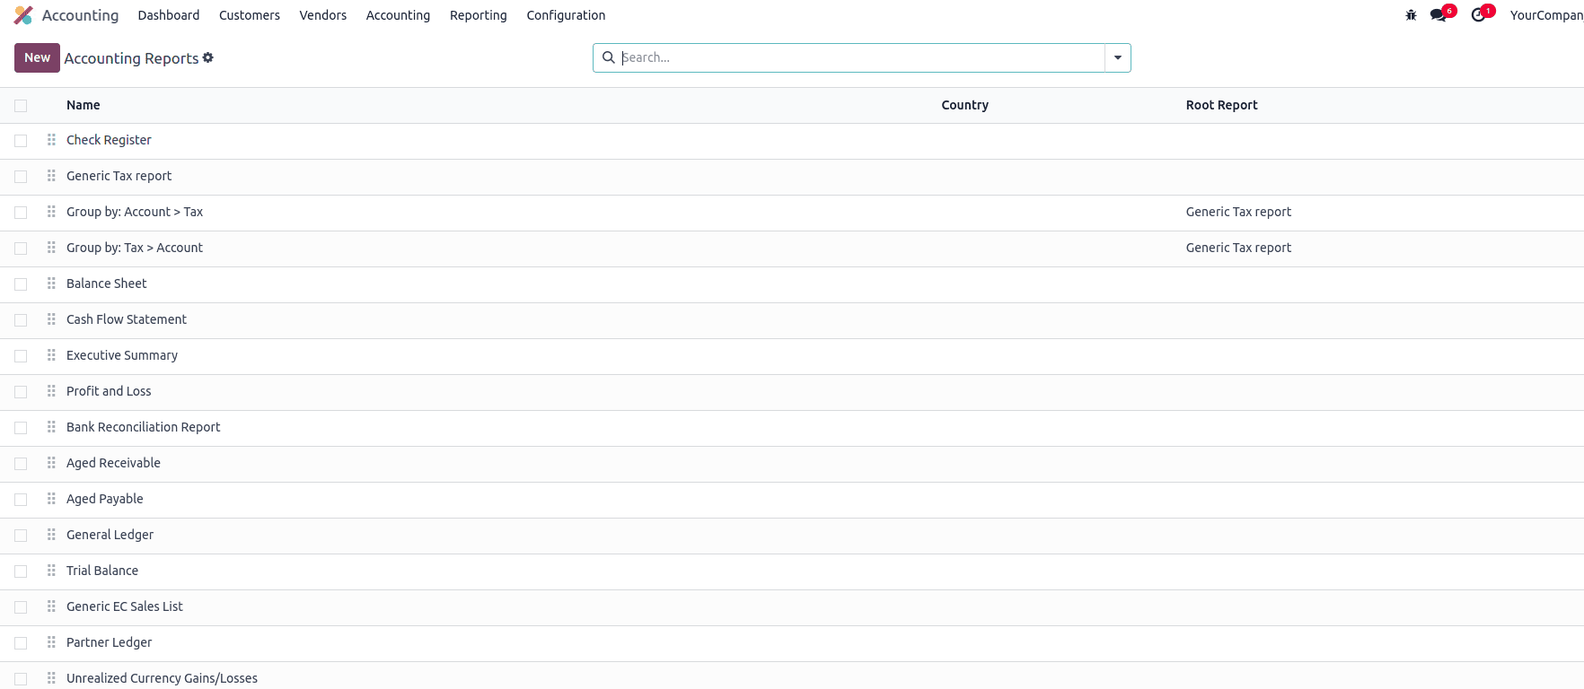The width and height of the screenshot is (1584, 689).
Task: Open the Generic EC Sales List record
Action: (125, 606)
